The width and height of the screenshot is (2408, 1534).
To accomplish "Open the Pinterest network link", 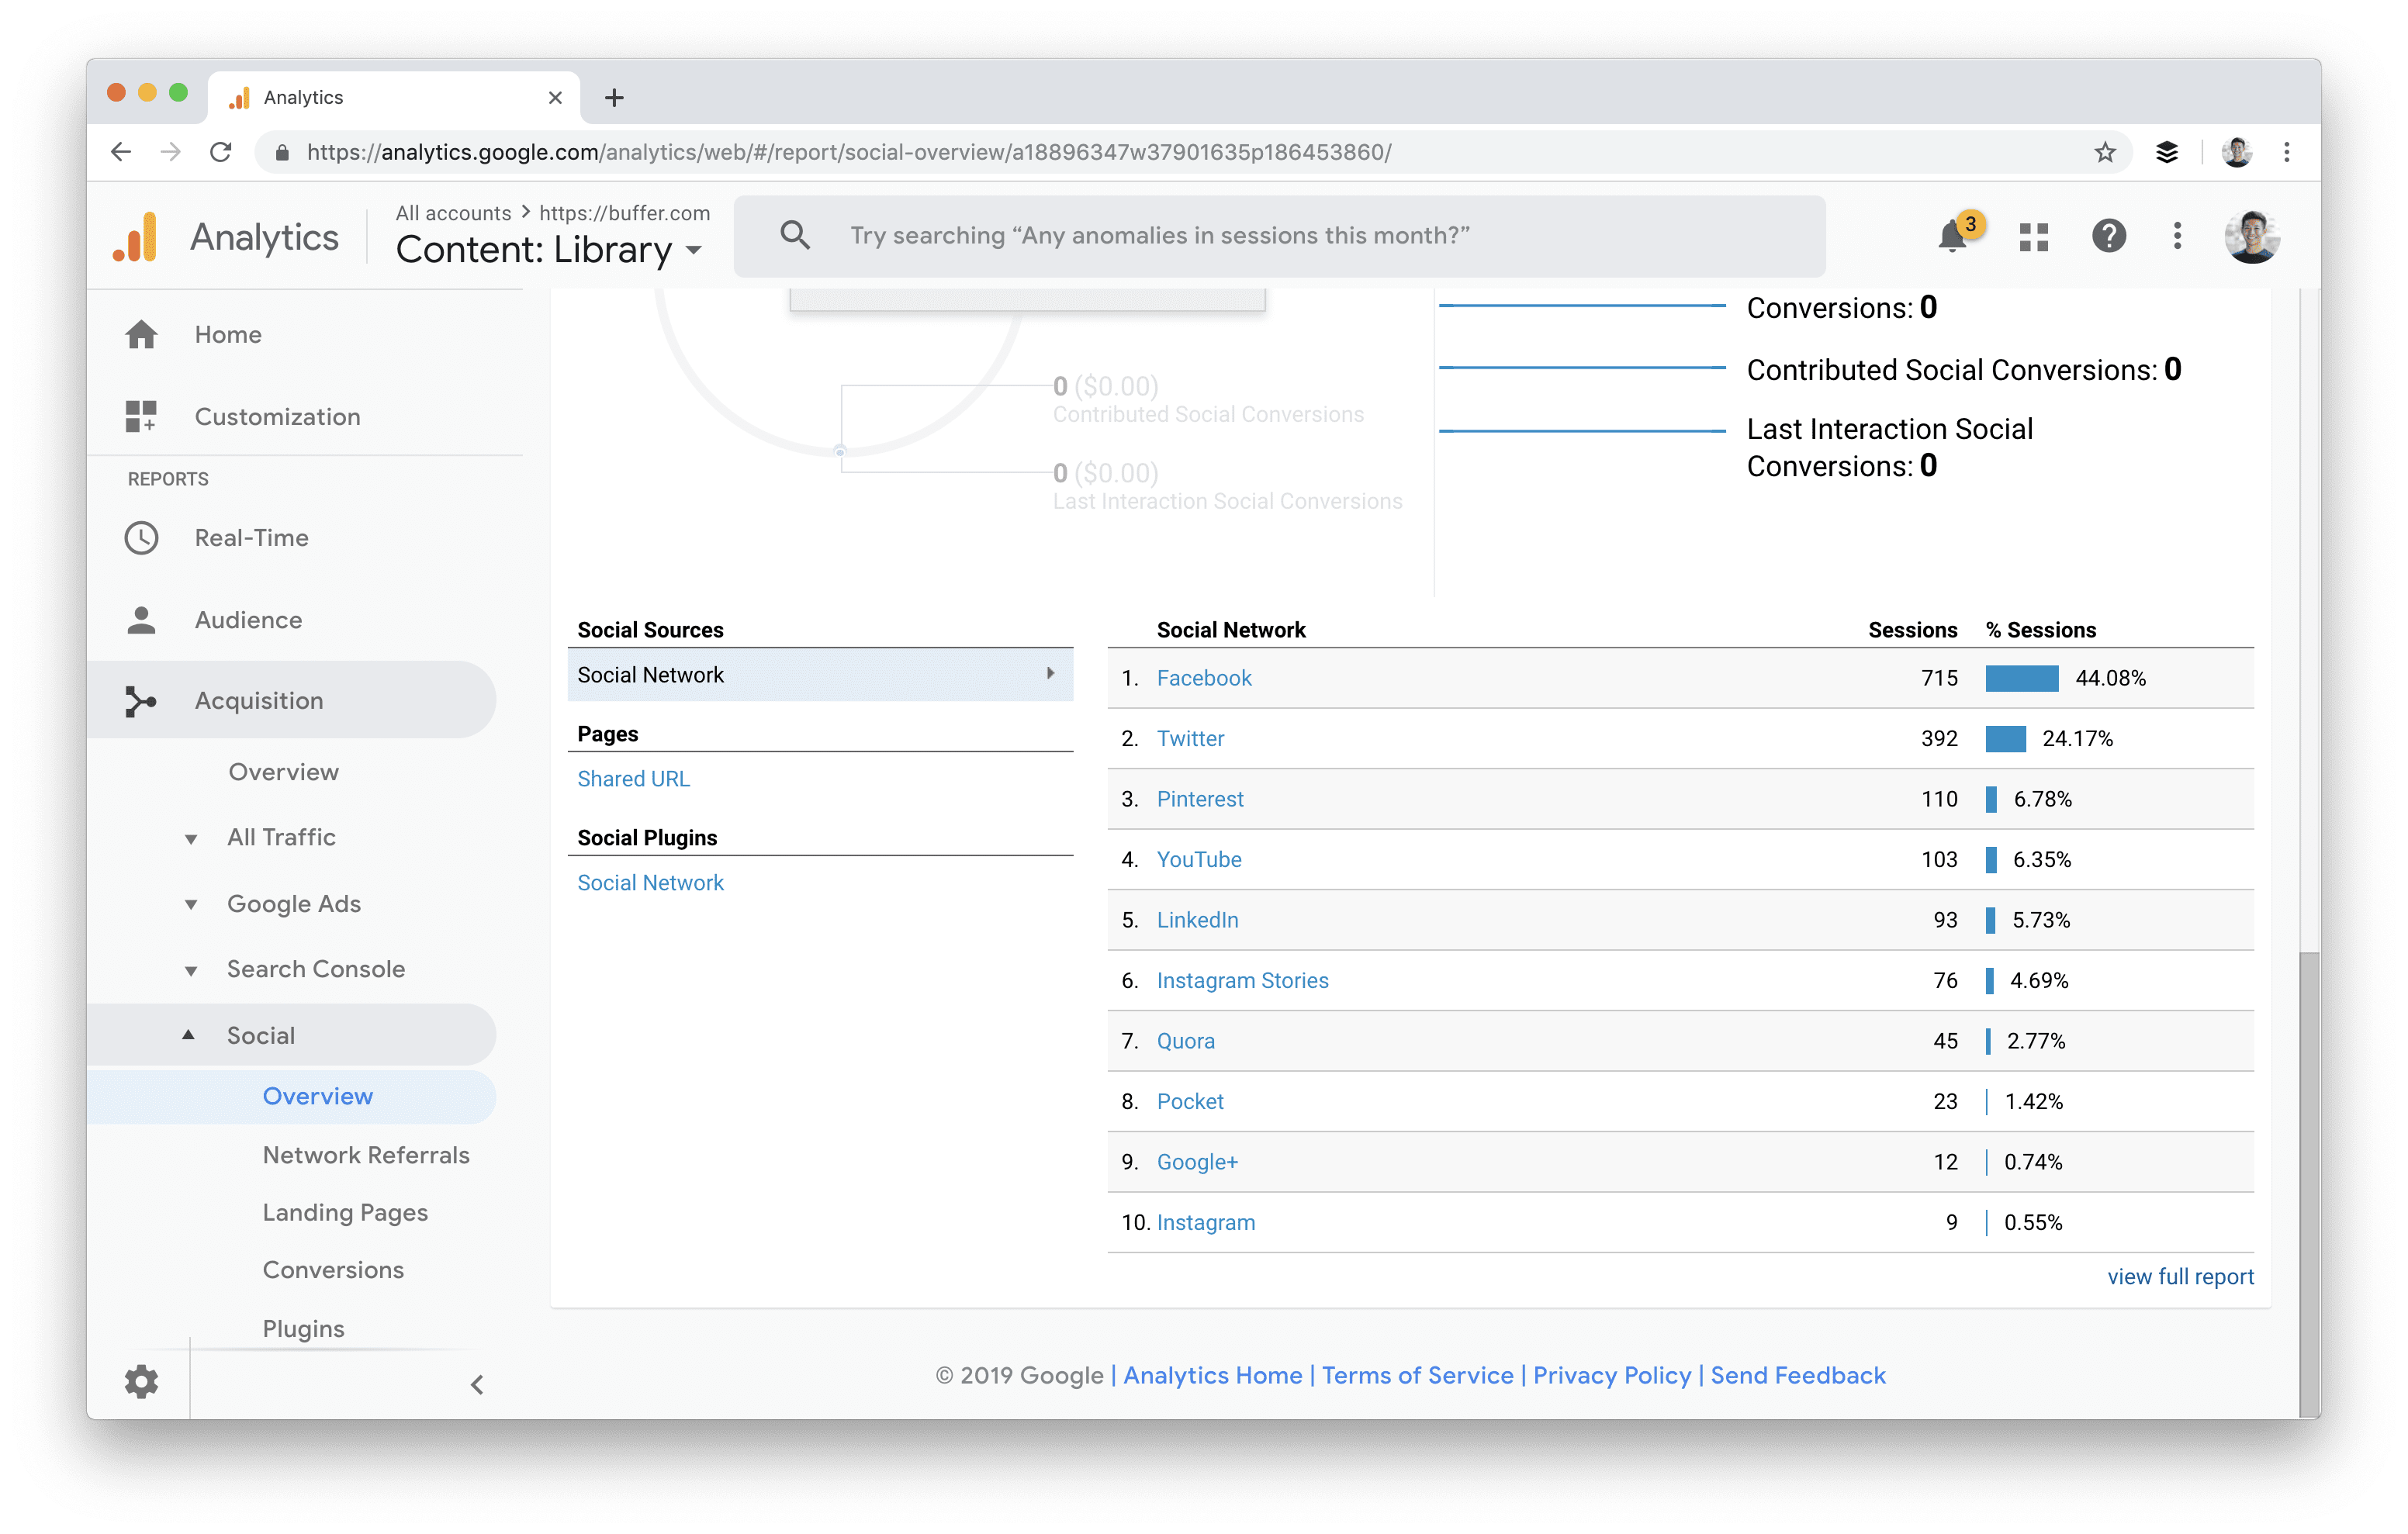I will point(1200,798).
